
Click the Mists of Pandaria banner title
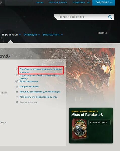[x=87, y=115]
